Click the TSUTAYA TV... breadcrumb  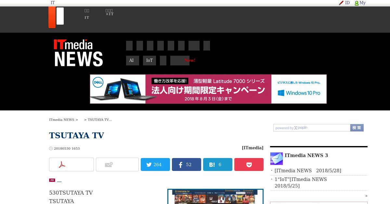click(x=100, y=120)
